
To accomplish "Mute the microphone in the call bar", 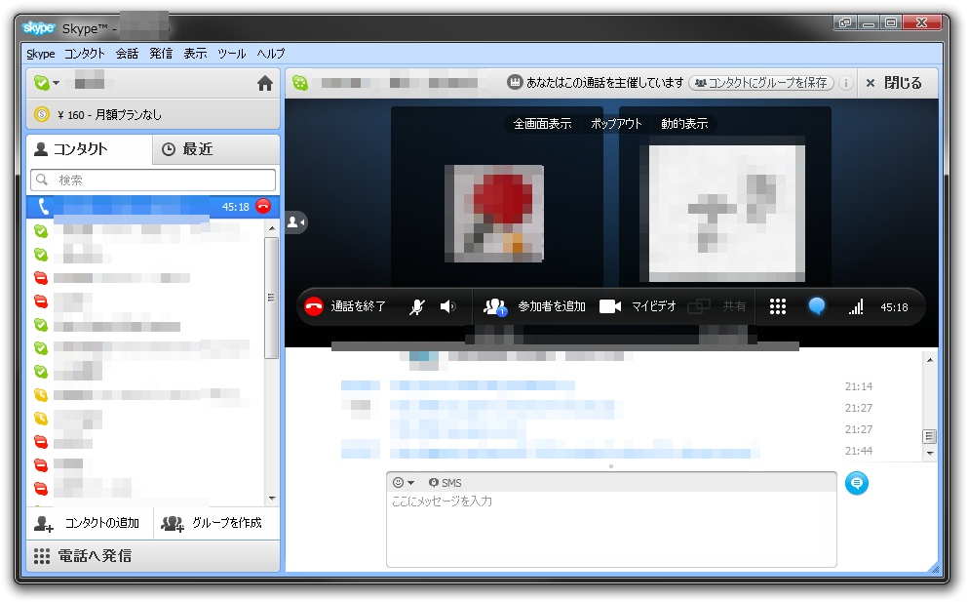I will (417, 306).
